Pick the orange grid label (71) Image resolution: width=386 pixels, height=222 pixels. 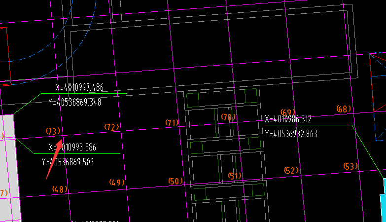point(172,122)
